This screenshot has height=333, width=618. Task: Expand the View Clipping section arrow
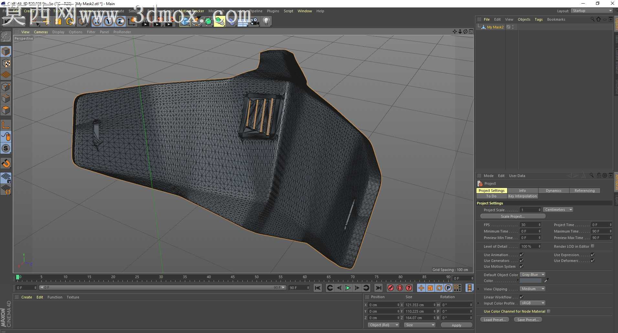click(x=478, y=289)
